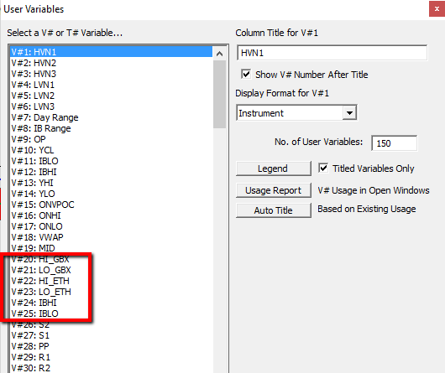Uncheck Titled Variables Only
This screenshot has width=445, height=373.
coord(323,168)
